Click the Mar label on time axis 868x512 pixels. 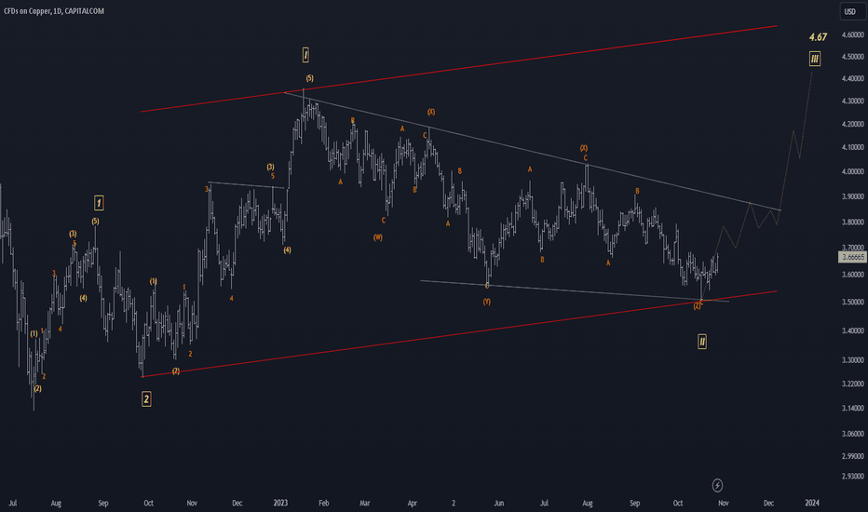[x=365, y=503]
